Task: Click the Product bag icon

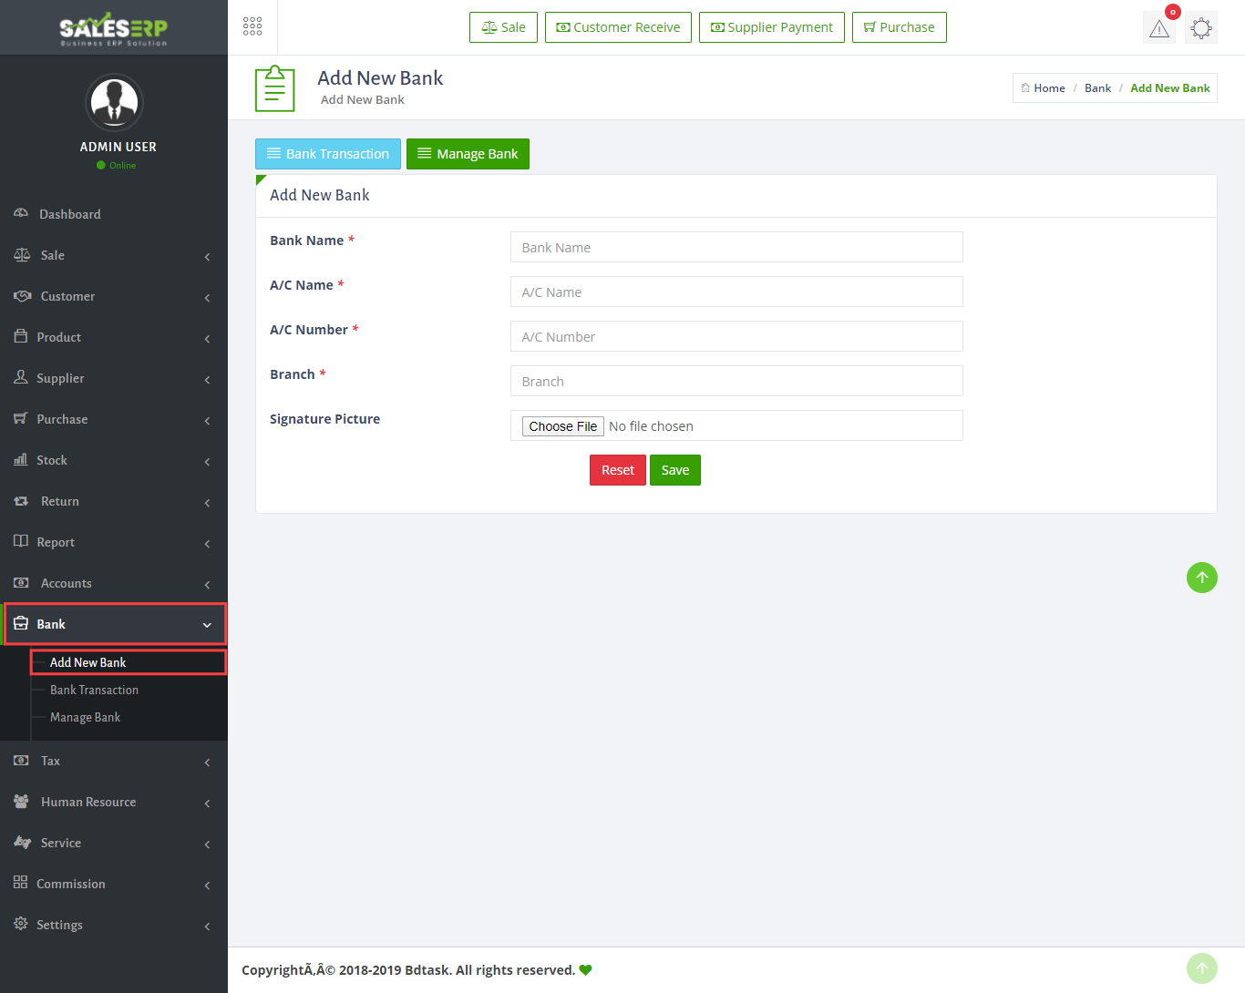Action: (x=21, y=336)
